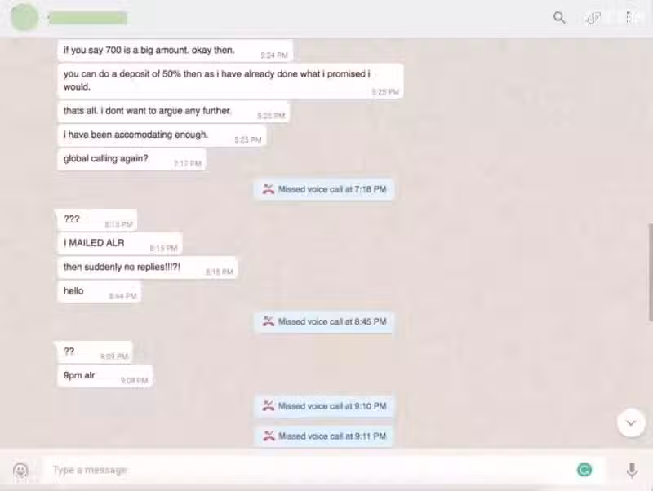The image size is (653, 491).
Task: Click the microphone voice message icon
Action: tap(632, 470)
